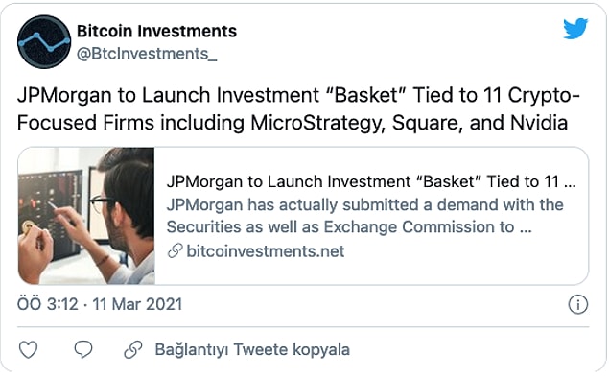The width and height of the screenshot is (609, 379).
Task: Visit @BtcInvestments_ handle
Action: point(147,54)
